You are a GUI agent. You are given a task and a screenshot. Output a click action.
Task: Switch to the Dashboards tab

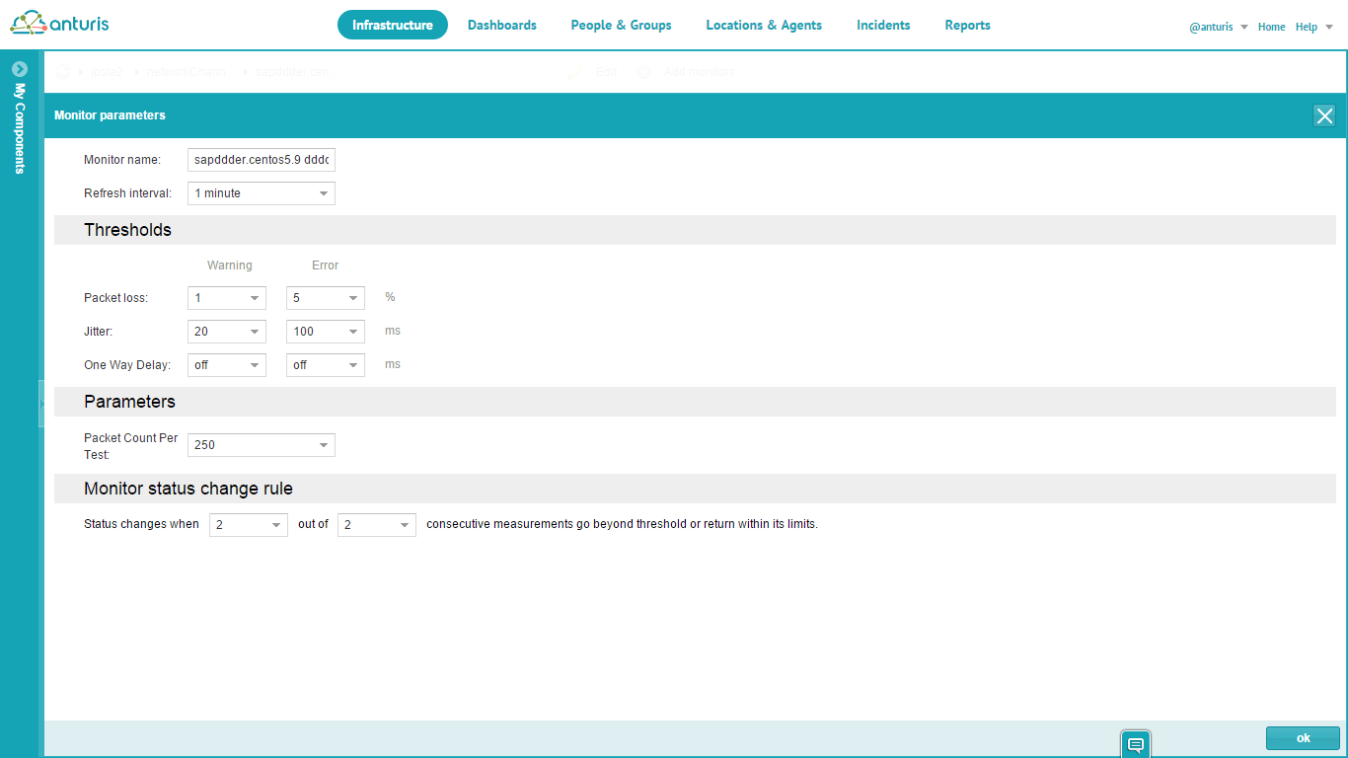501,26
